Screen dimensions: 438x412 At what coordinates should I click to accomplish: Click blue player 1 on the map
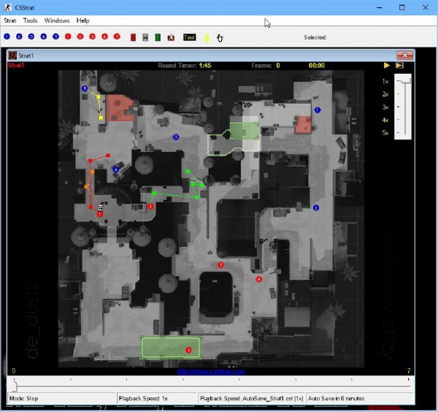click(318, 110)
